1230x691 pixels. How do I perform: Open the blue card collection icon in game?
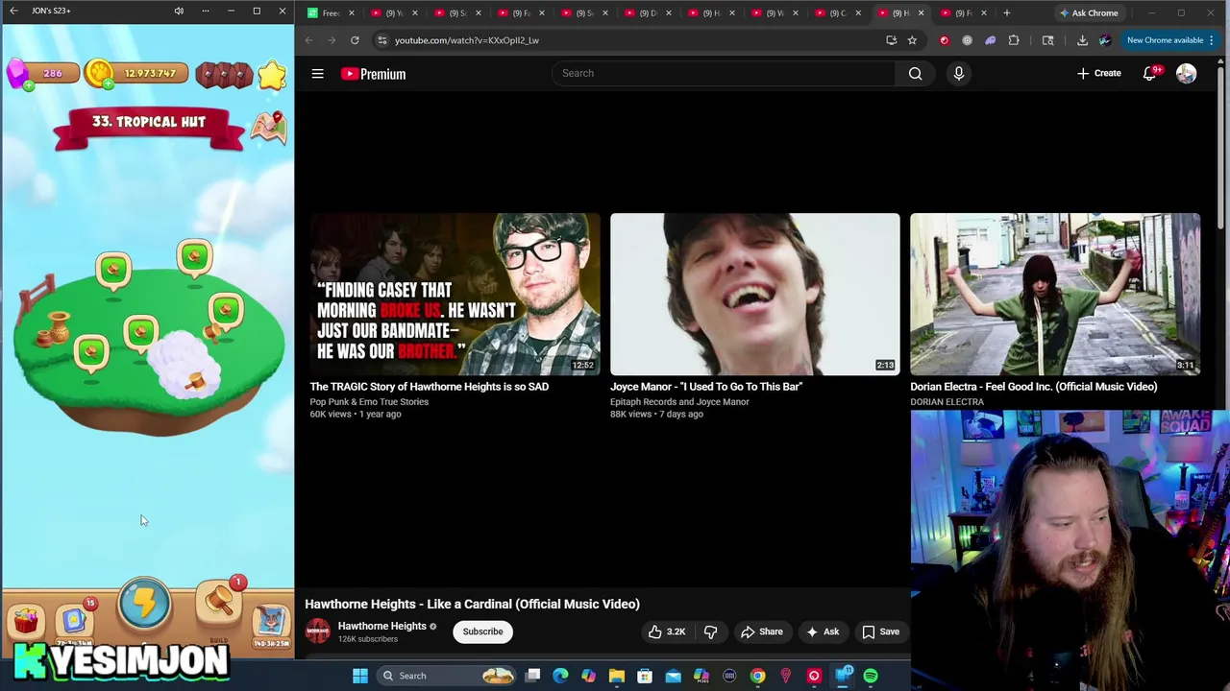coord(74,621)
